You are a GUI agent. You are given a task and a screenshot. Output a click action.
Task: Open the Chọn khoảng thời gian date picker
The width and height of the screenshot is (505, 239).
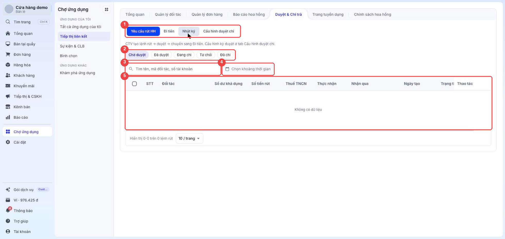[248, 69]
